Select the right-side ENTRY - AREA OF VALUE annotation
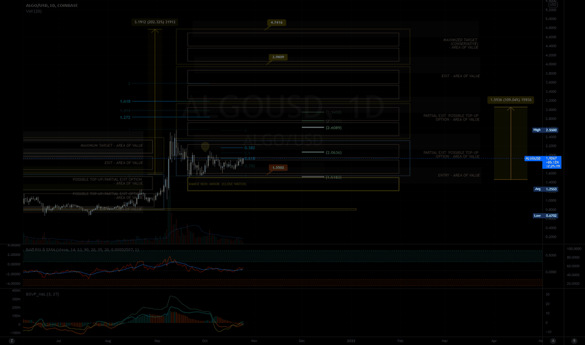The height and width of the screenshot is (345, 585). tap(459, 175)
